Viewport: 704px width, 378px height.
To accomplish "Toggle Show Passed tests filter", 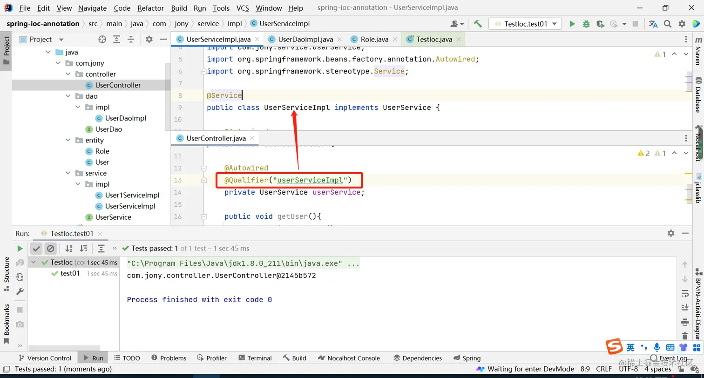I will coord(36,249).
